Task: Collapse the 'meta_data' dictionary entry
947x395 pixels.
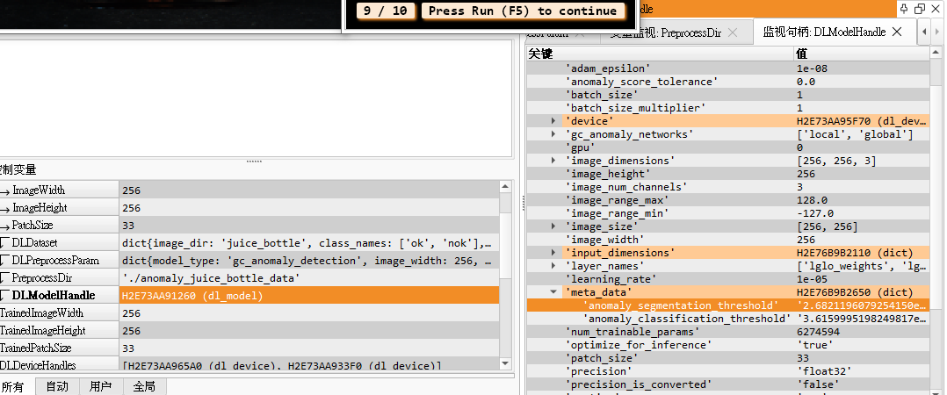Action: (553, 292)
